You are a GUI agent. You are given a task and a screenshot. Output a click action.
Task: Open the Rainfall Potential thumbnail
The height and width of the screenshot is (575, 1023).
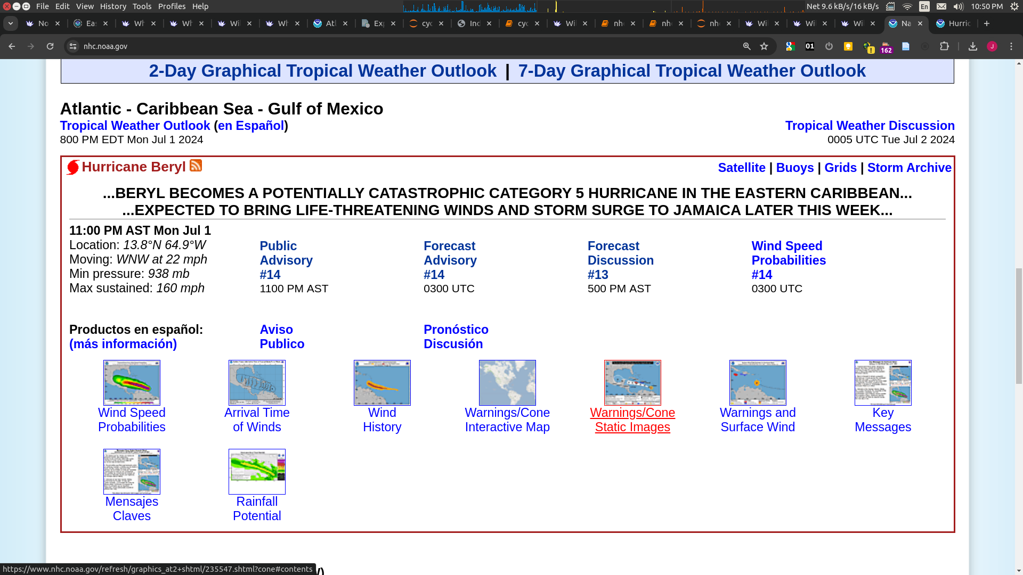257,472
